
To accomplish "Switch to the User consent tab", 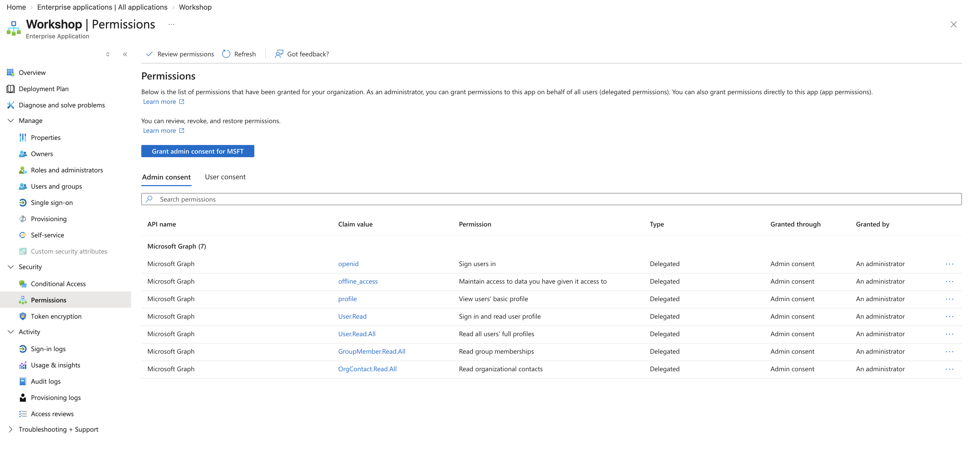I will (225, 177).
